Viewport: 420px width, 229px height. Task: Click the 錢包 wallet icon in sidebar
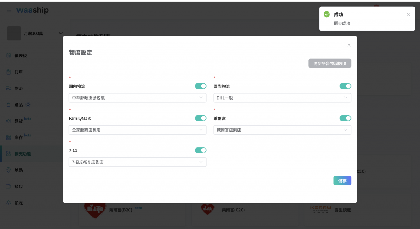coord(8,186)
